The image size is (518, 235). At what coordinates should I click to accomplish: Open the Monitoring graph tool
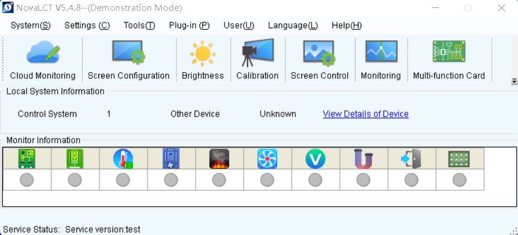381,60
